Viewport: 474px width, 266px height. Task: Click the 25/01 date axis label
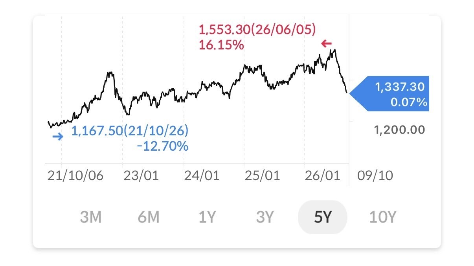262,175
